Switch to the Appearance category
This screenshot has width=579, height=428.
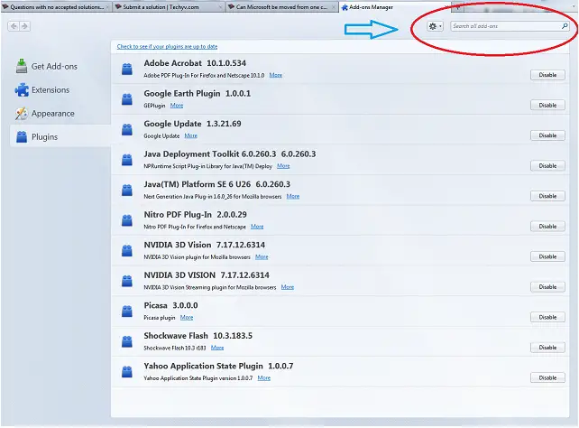(x=45, y=114)
